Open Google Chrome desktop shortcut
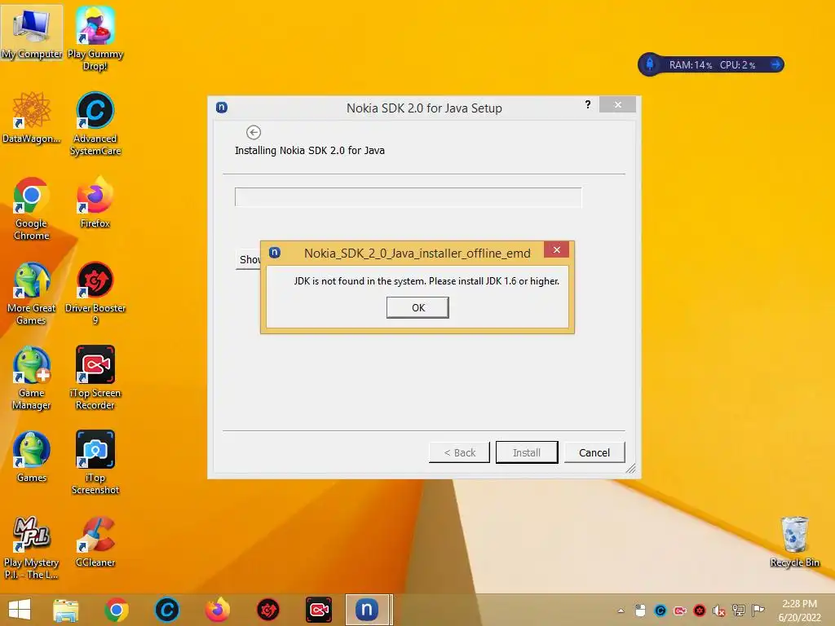835x626 pixels. (x=32, y=208)
